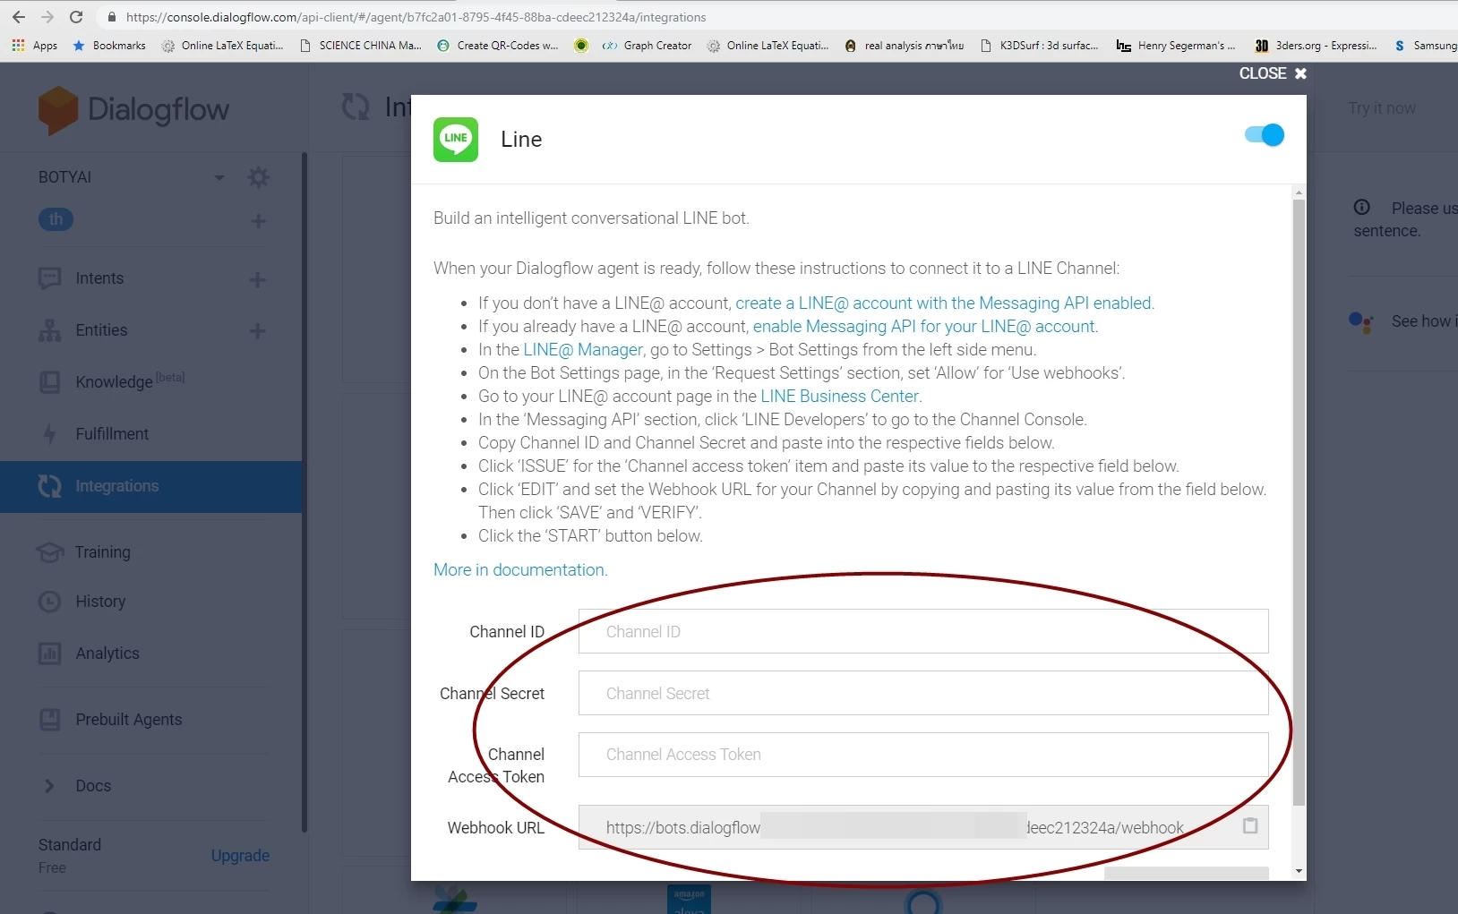
Task: Open Analytics in the sidebar
Action: click(x=107, y=653)
